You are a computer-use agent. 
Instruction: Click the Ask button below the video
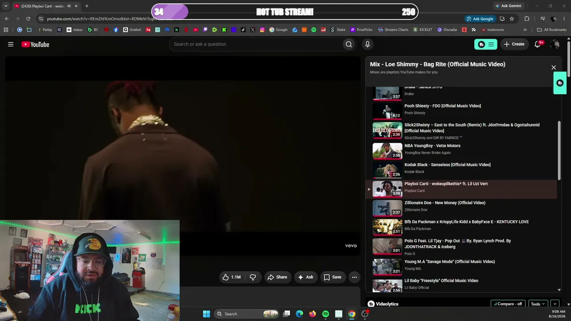coord(306,277)
